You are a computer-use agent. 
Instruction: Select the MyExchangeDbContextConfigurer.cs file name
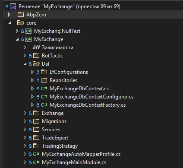91,97
